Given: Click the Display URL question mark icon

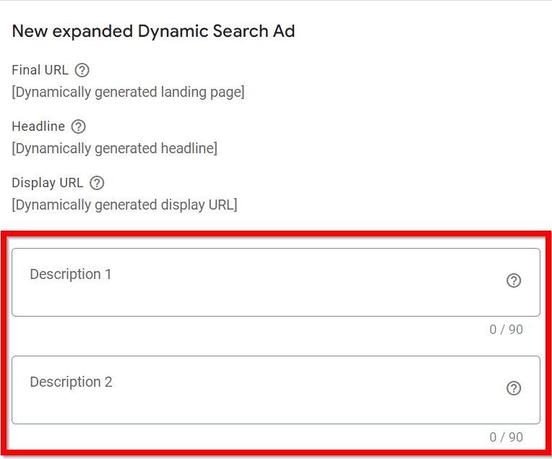Looking at the screenshot, I should [x=97, y=183].
